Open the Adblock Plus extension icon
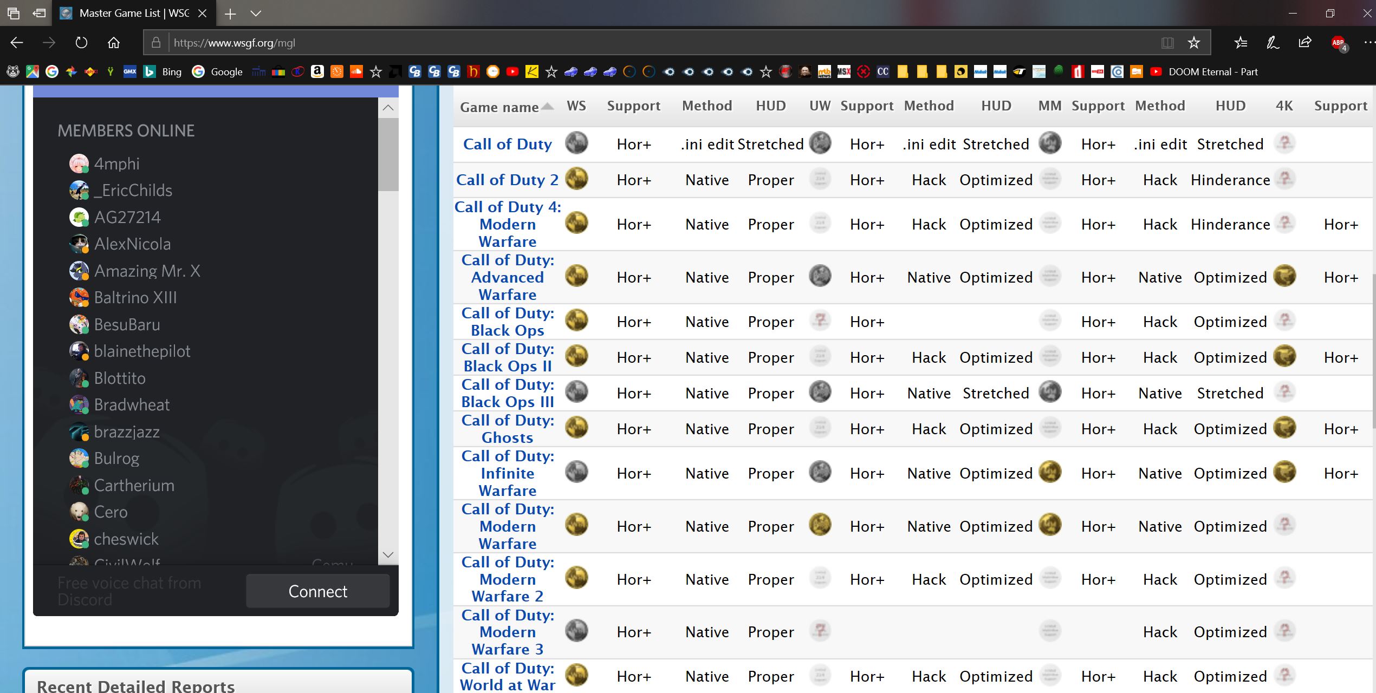The width and height of the screenshot is (1376, 693). tap(1338, 43)
